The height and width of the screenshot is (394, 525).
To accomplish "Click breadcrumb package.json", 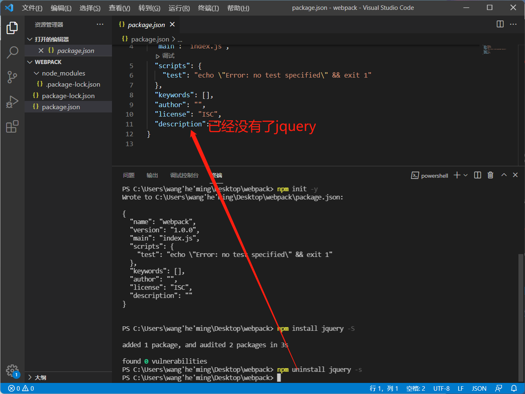I will click(x=150, y=39).
